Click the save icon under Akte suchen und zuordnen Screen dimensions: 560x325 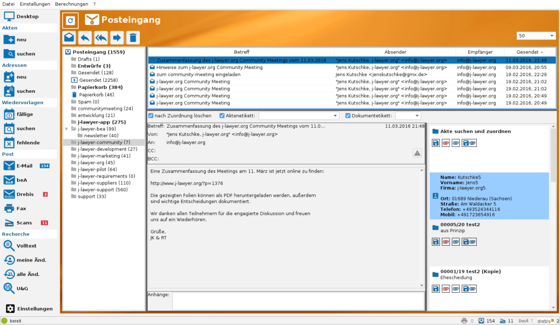[x=436, y=143]
